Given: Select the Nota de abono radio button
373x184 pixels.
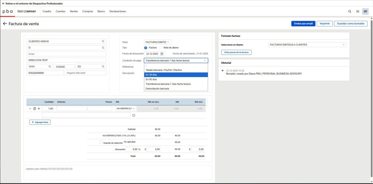Looking at the screenshot, I should click(161, 48).
